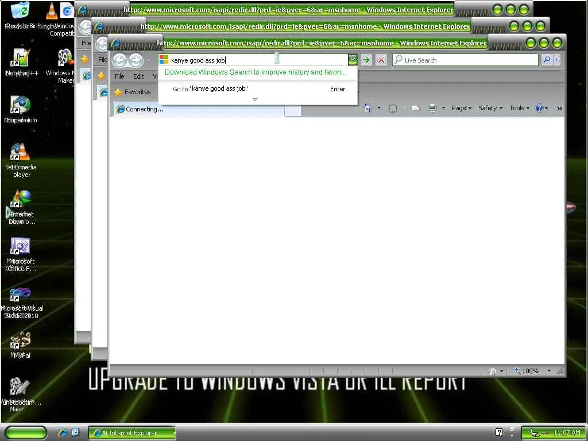Open File menu in the middle IE window
Image resolution: width=588 pixels, height=441 pixels.
tap(102, 59)
